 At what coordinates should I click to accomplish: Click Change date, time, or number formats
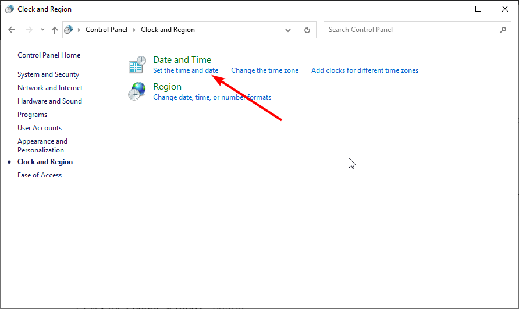tap(212, 97)
